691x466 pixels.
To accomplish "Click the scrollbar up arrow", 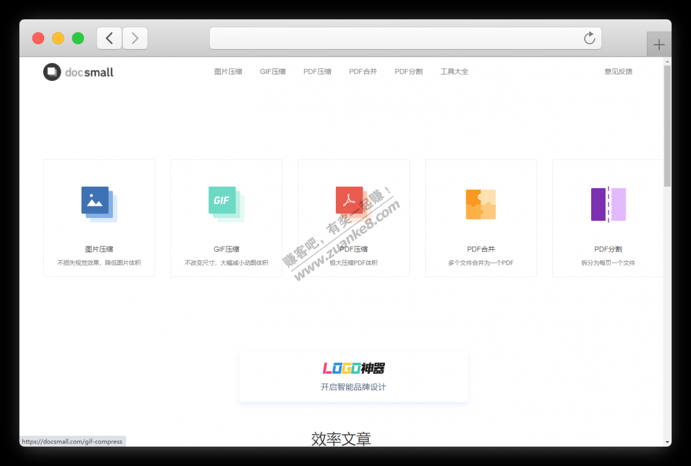I will tap(667, 61).
